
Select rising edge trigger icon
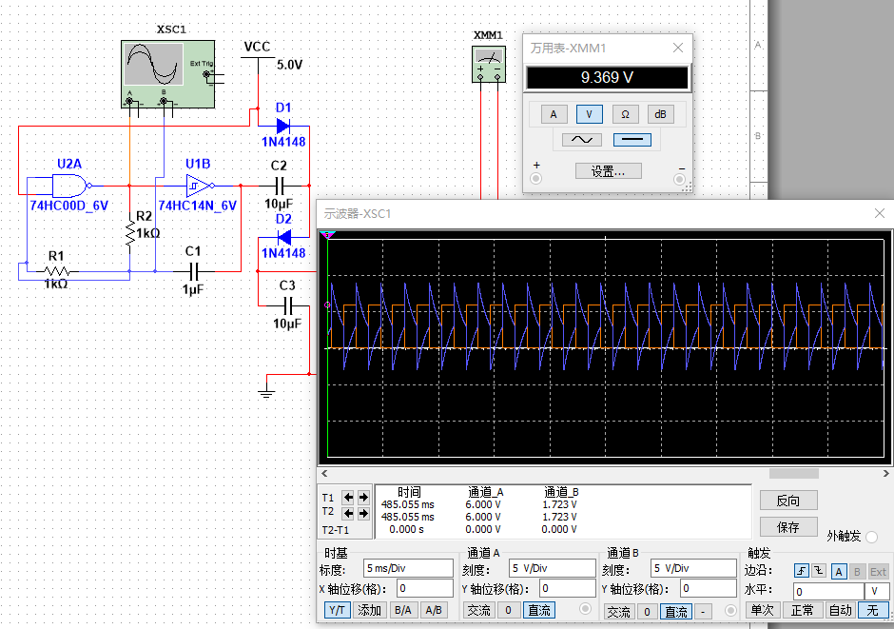801,571
